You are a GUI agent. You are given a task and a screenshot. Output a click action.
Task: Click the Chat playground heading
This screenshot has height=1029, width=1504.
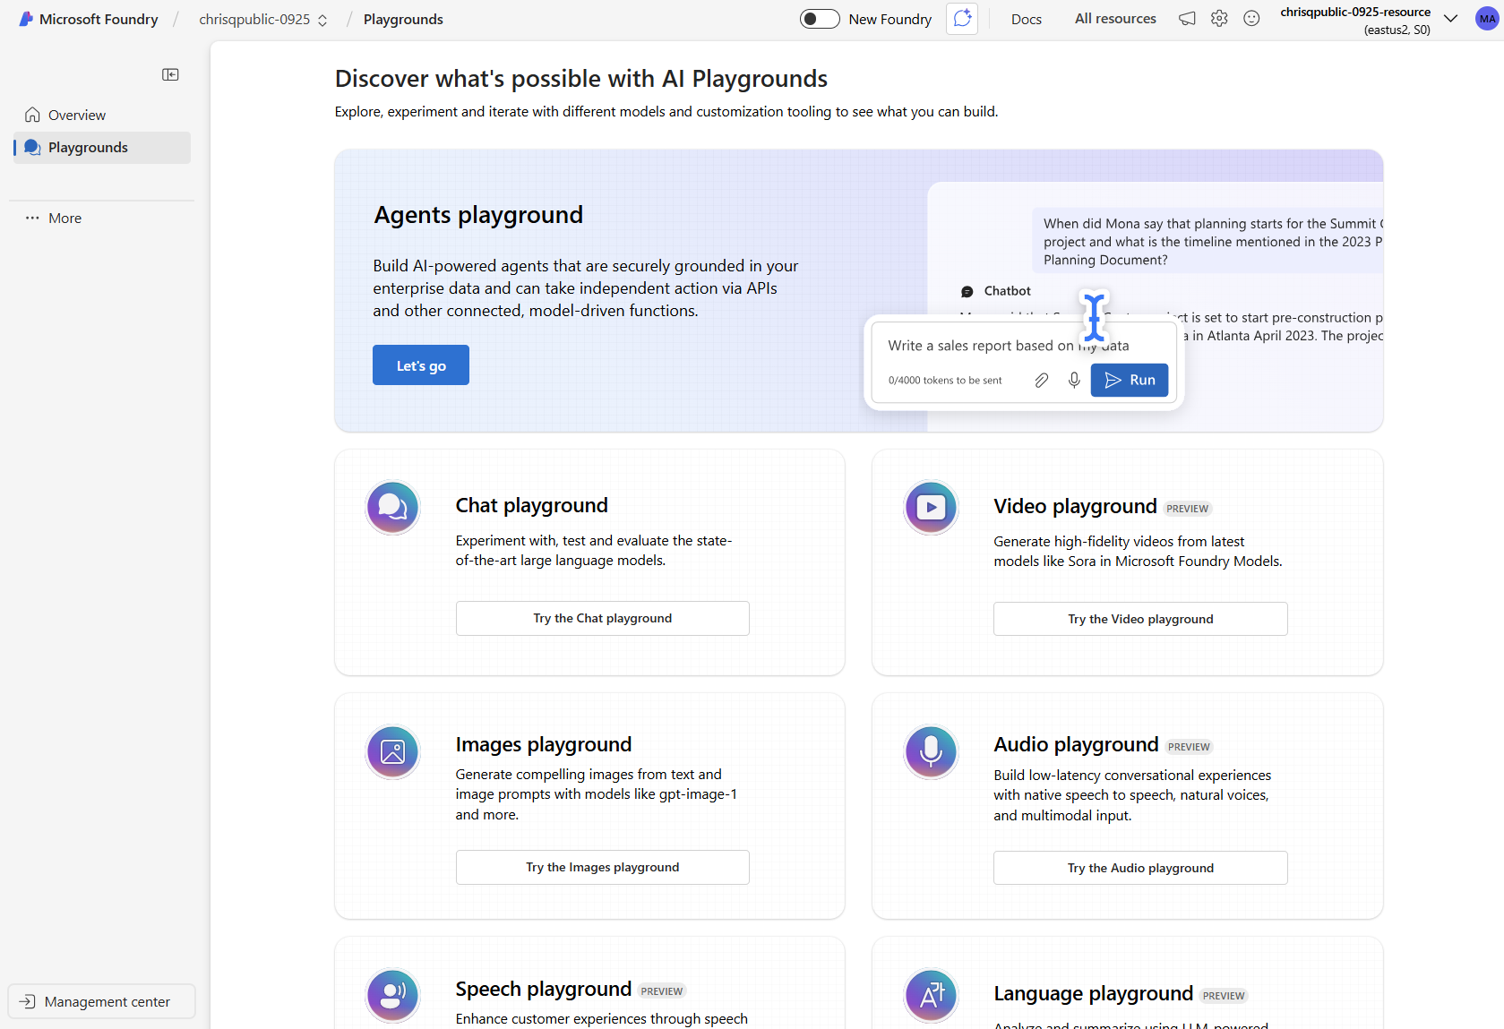pos(531,505)
